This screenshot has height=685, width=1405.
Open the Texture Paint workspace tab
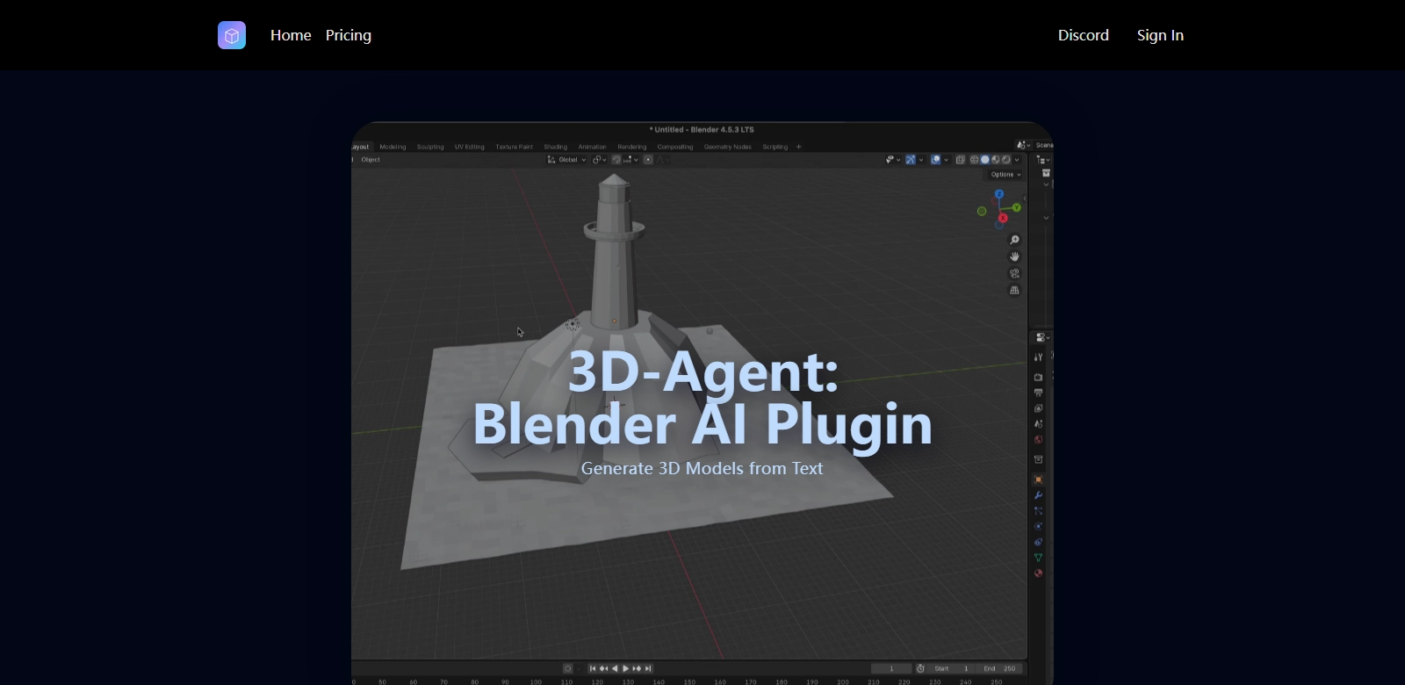[x=515, y=147]
